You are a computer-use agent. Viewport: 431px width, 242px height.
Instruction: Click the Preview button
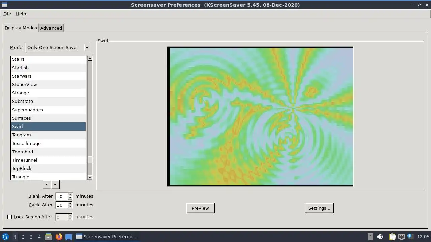pos(200,208)
